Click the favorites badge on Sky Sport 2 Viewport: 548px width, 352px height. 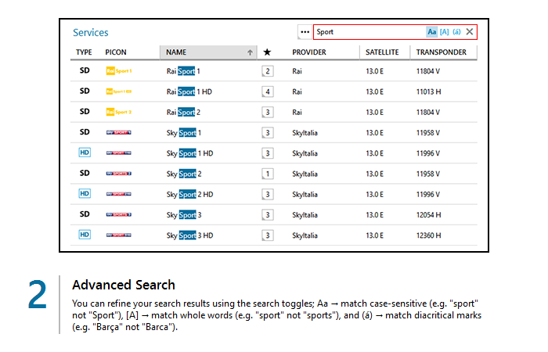click(x=268, y=174)
